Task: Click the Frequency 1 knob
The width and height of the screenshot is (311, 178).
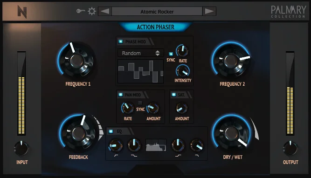Action: [x=76, y=61]
